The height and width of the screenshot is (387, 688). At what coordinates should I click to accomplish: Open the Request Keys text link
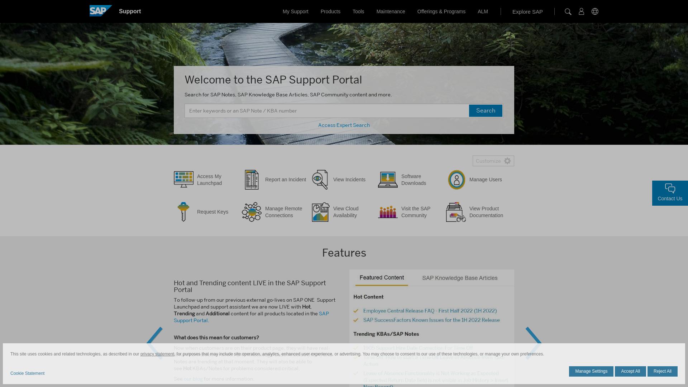tap(212, 212)
